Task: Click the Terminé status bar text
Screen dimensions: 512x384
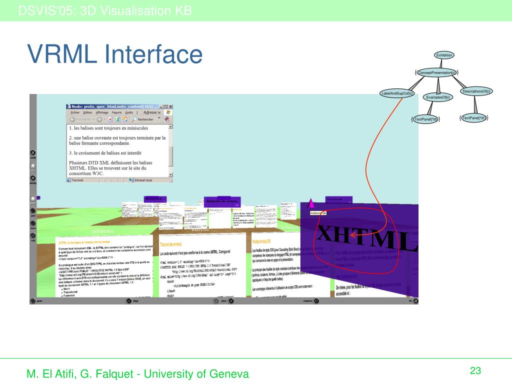Action: [77, 180]
